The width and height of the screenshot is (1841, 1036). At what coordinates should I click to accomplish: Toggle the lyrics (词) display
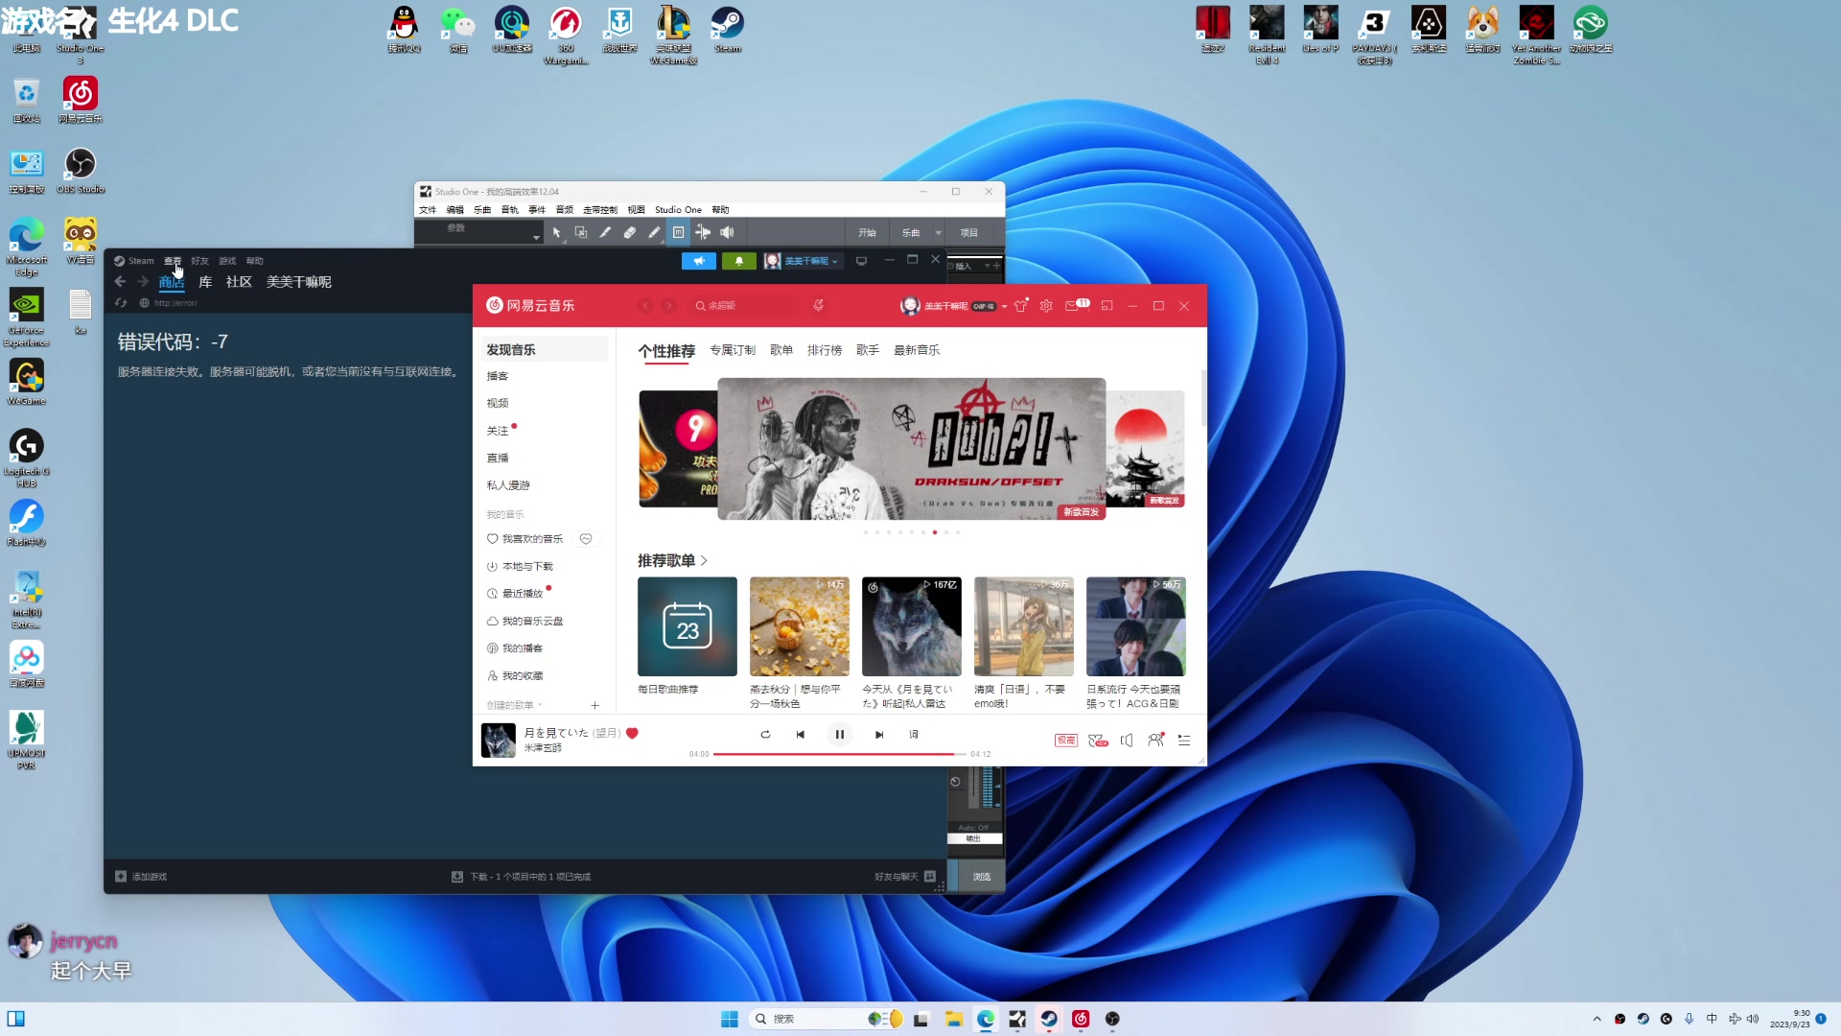tap(914, 735)
